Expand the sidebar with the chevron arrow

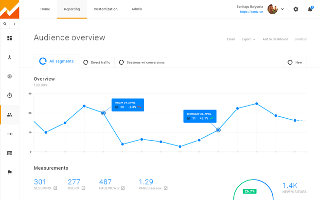click(x=15, y=24)
